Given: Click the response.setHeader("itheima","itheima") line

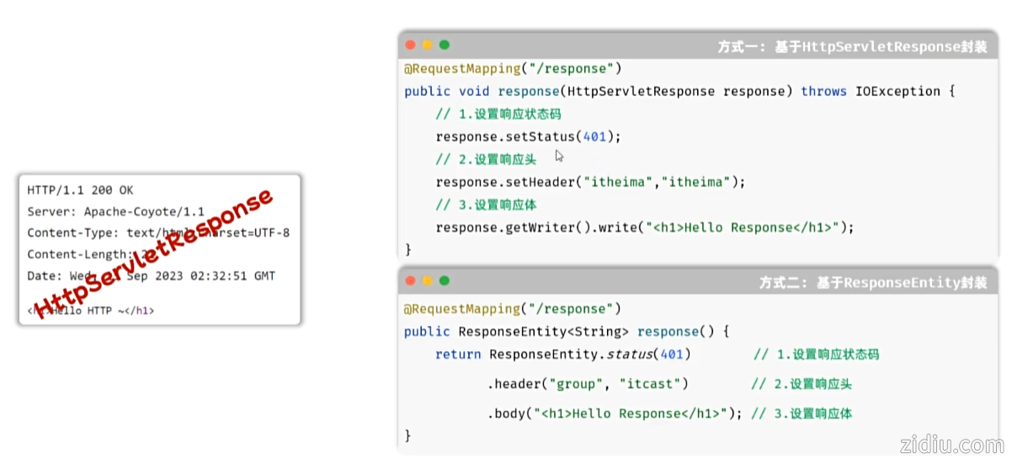Looking at the screenshot, I should [590, 182].
